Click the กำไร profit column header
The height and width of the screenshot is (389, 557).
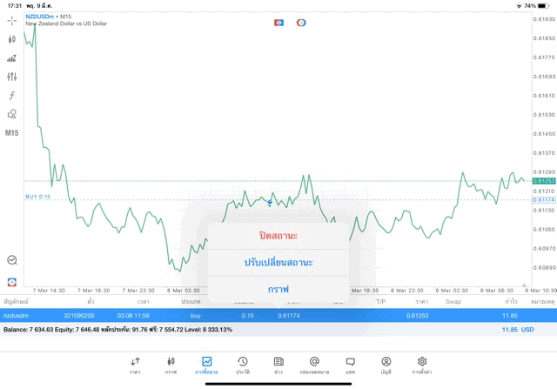[511, 301]
